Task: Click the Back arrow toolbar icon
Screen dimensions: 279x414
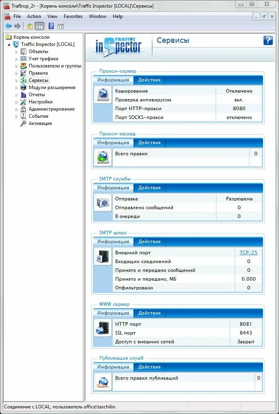Action: pyautogui.click(x=8, y=26)
